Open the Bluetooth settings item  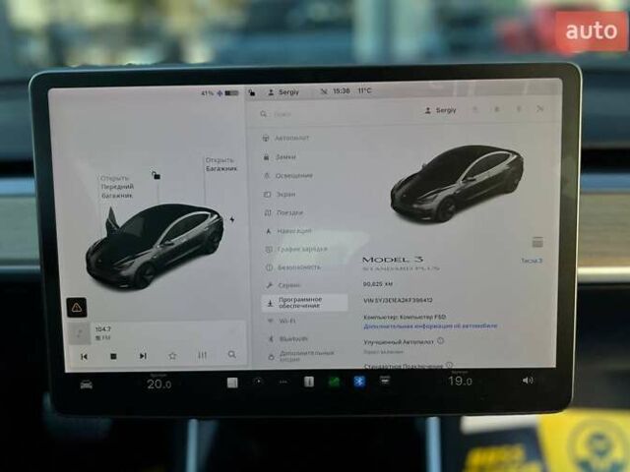[x=288, y=338]
